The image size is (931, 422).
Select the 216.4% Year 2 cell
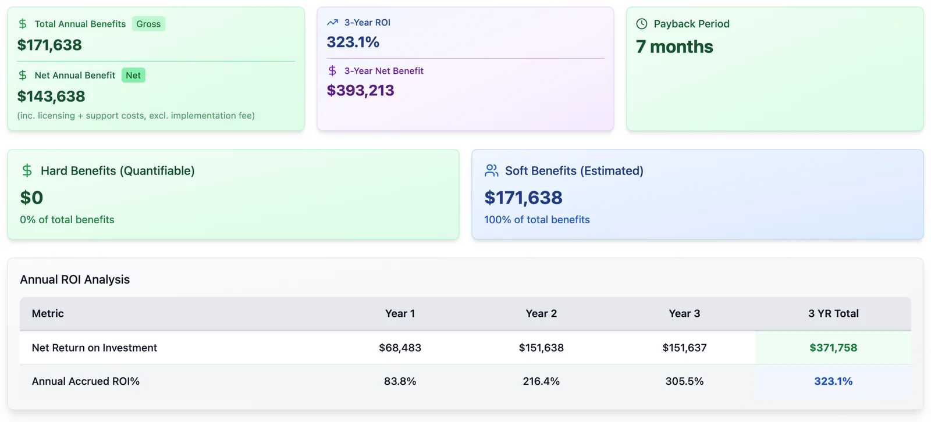pos(541,381)
